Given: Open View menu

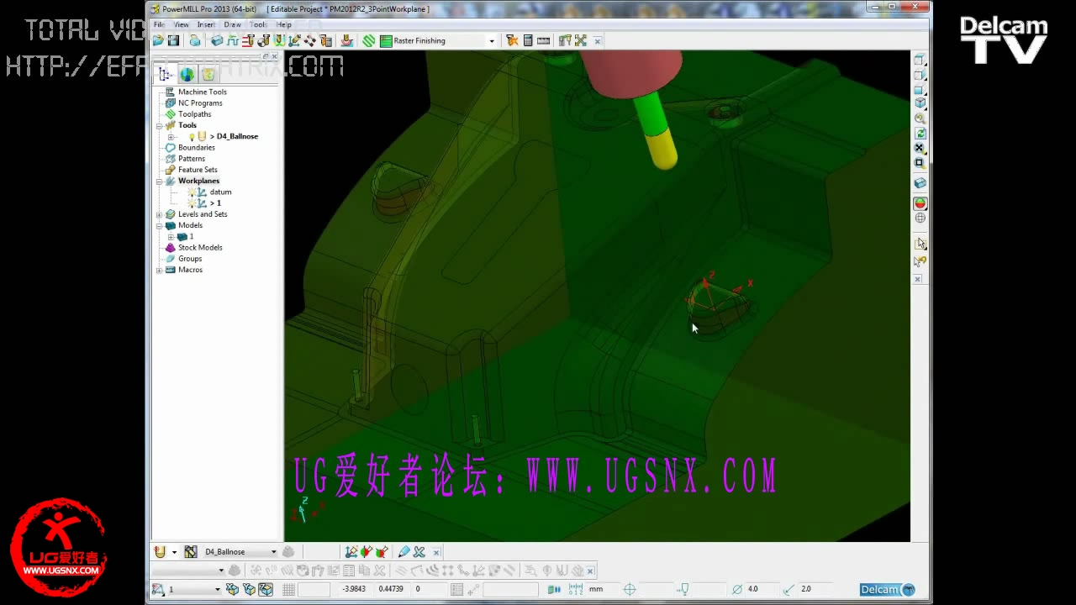Looking at the screenshot, I should pos(181,24).
